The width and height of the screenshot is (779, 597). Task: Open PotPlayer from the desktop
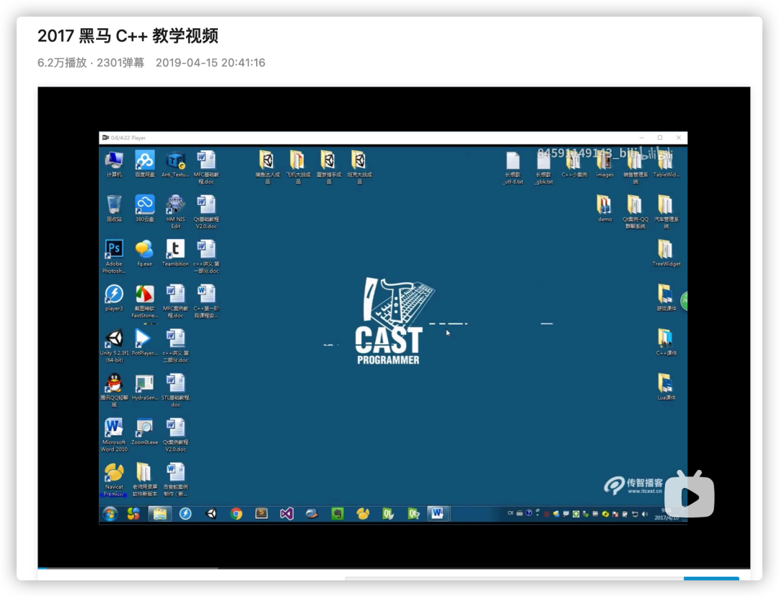pyautogui.click(x=144, y=337)
